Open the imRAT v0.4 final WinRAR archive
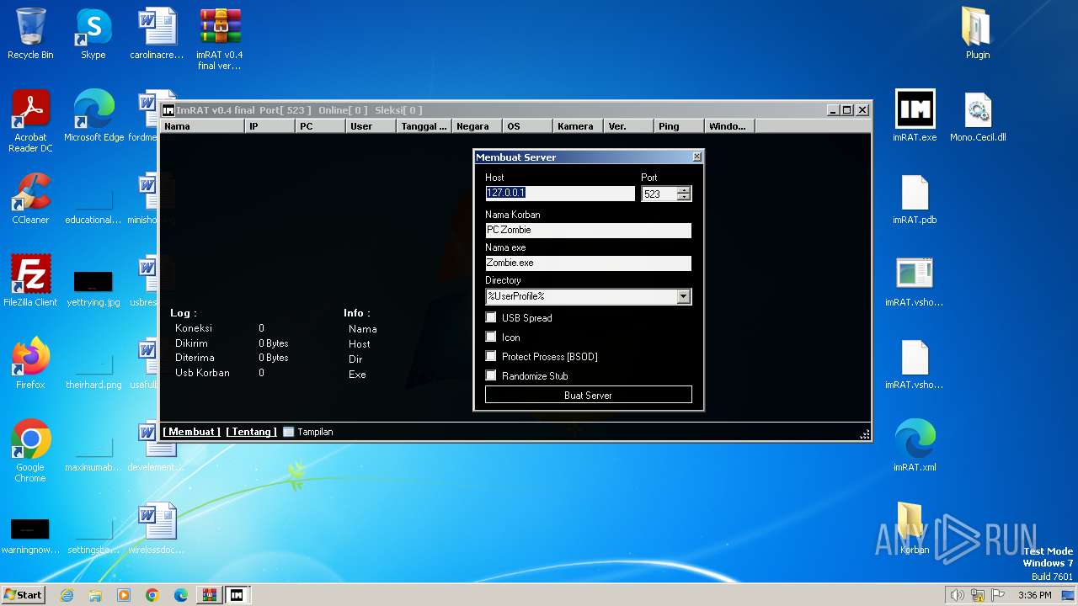 [220, 39]
